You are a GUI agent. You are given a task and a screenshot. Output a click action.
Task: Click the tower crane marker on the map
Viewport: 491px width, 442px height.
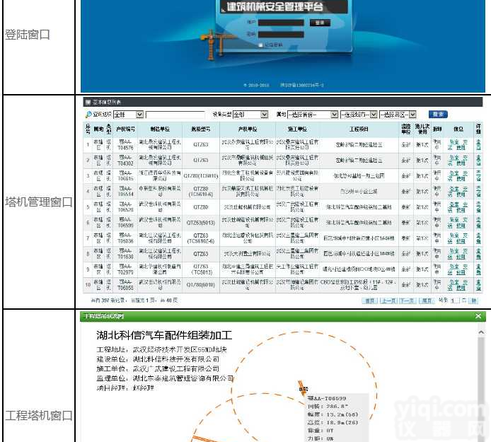303,390
